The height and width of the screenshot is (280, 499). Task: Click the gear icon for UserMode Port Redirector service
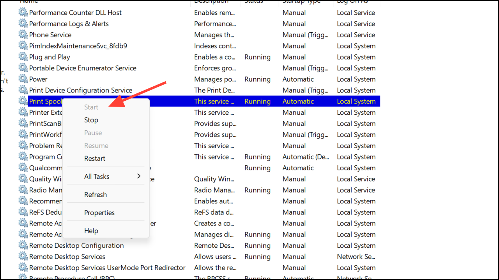pos(23,268)
